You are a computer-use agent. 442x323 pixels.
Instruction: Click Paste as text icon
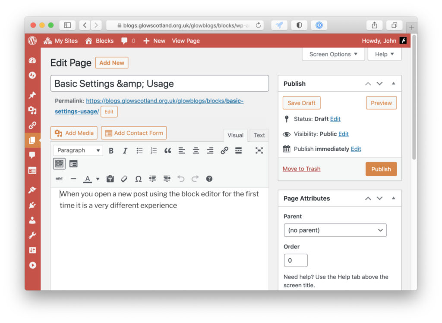(110, 179)
